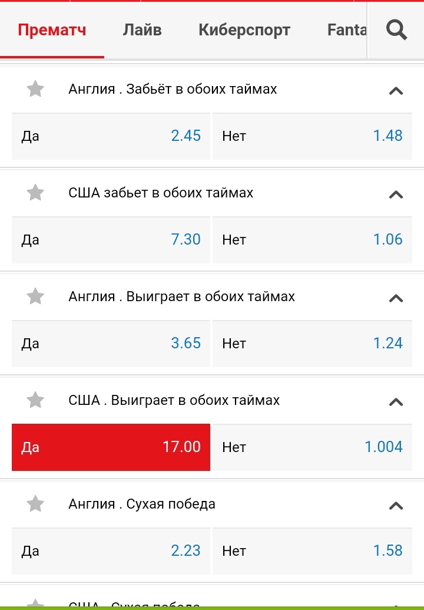Choose Да 3.65 England wins both halves
The image size is (424, 610).
tap(111, 344)
